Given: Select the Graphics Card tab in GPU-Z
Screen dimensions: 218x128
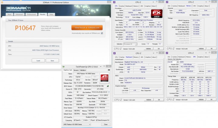Looking at the screenshot, I should pos(68,70).
